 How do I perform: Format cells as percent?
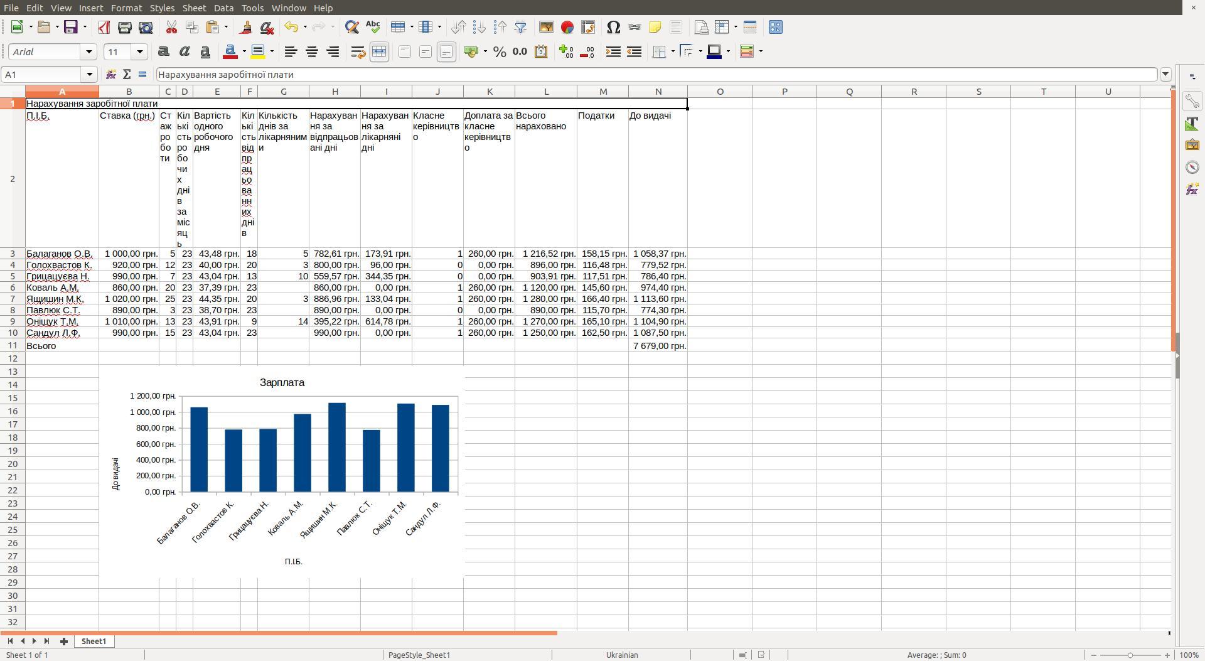pyautogui.click(x=500, y=52)
